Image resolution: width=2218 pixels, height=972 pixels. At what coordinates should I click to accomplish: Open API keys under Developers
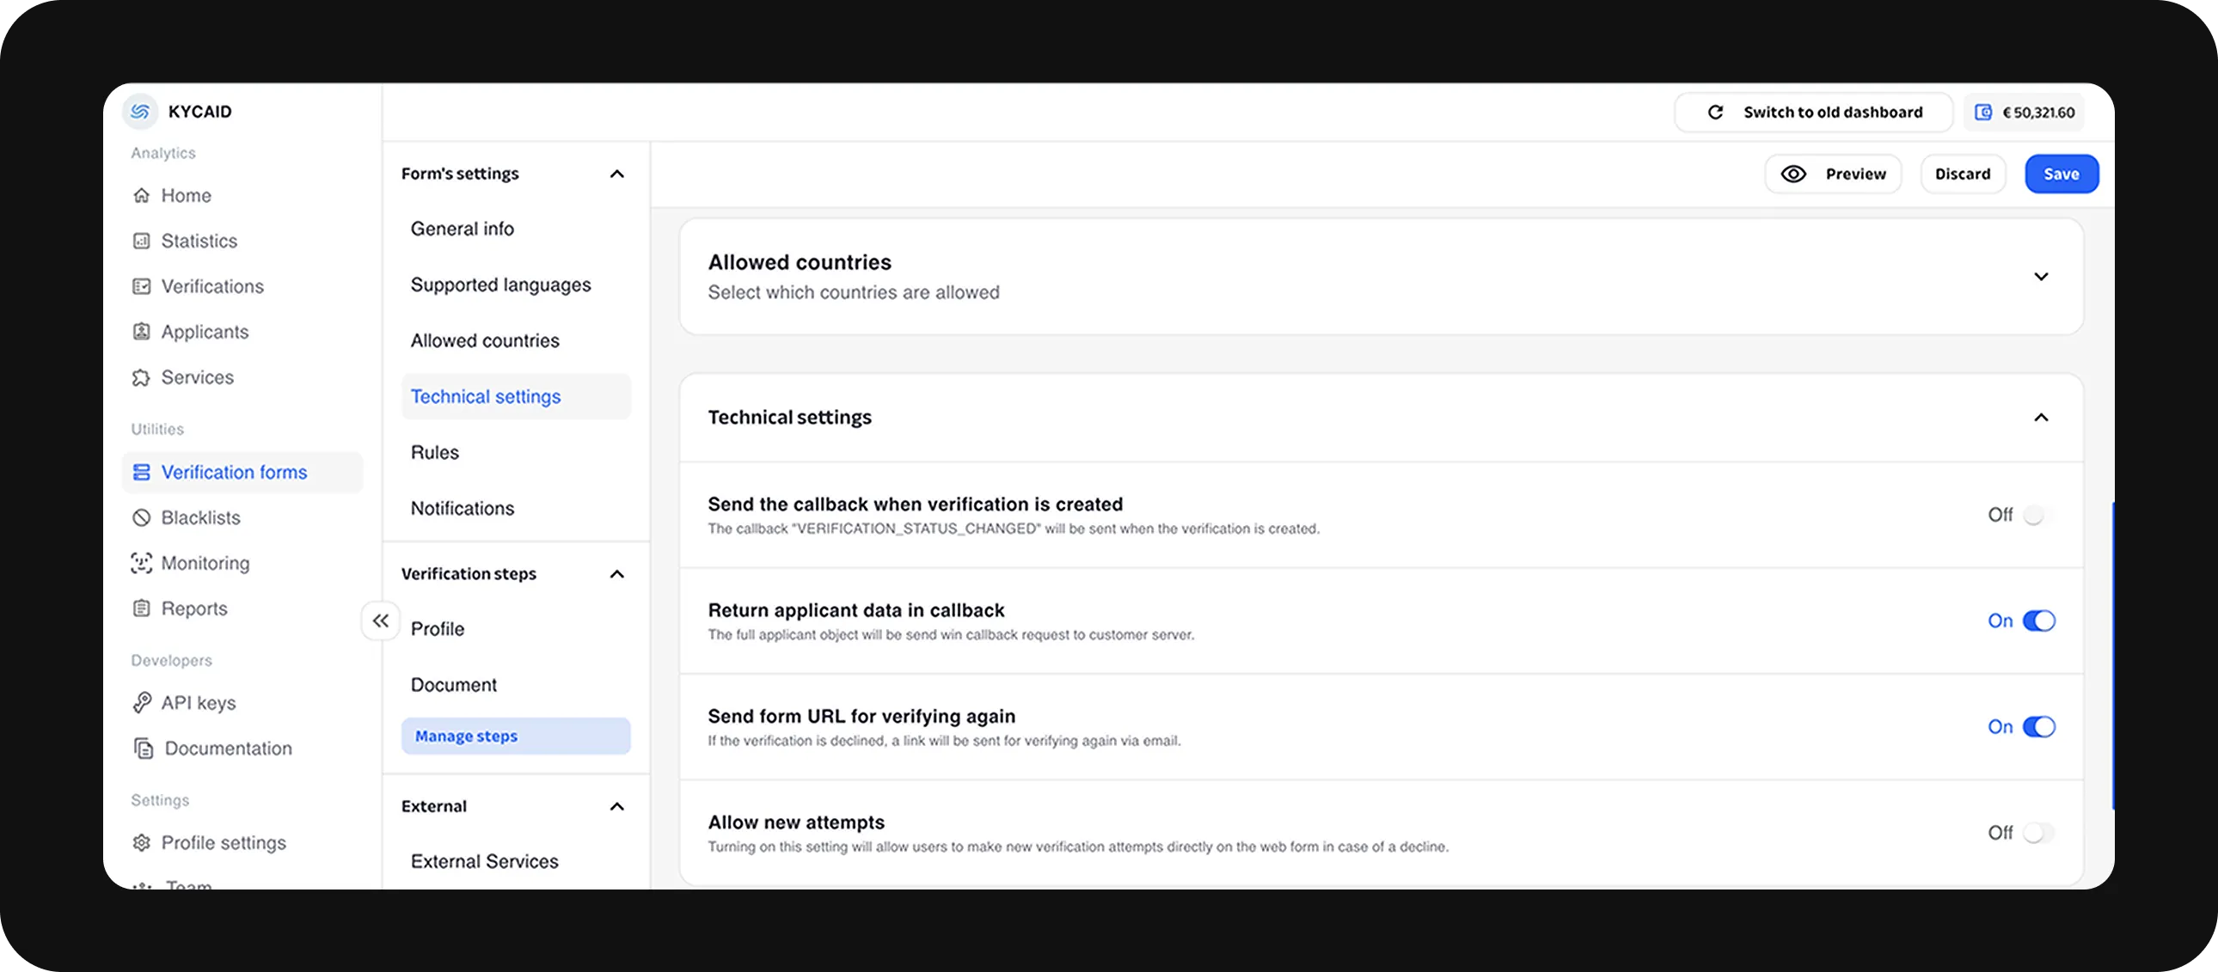click(x=199, y=702)
